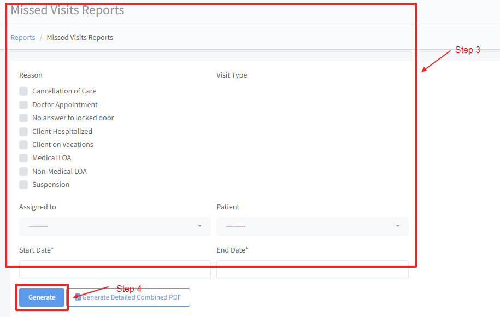
Task: Expand the Patient dropdown list
Action: pos(312,226)
